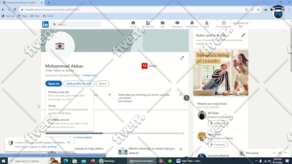Edit profile intro pencil icon
292x164 pixels.
182,58
